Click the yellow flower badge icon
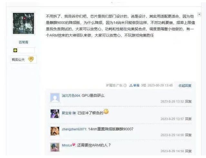The width and height of the screenshot is (206, 158). point(15,50)
